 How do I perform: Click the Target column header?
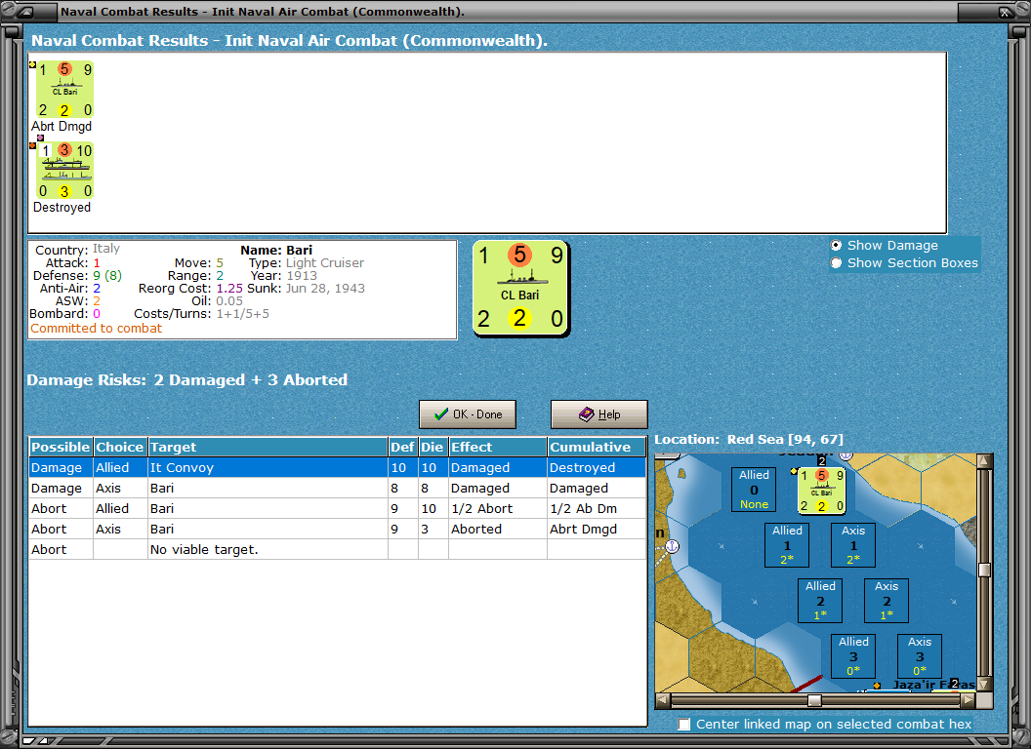coord(268,447)
